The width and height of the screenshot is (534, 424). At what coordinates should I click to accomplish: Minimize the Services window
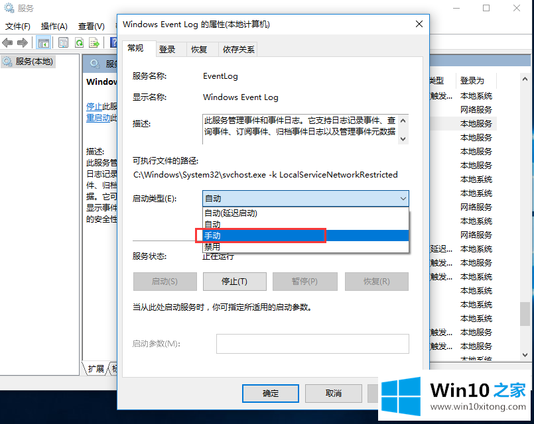point(456,8)
